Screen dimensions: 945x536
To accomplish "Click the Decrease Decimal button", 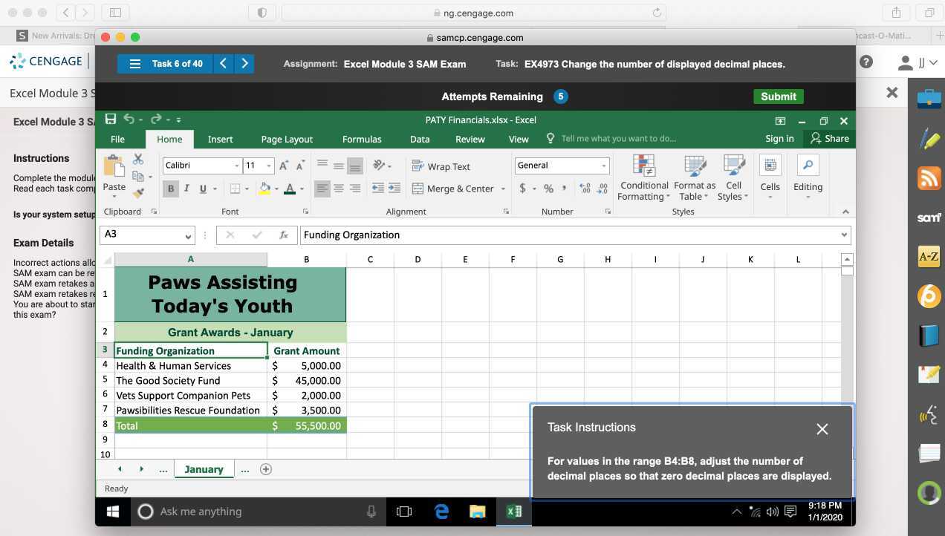I will [x=602, y=189].
